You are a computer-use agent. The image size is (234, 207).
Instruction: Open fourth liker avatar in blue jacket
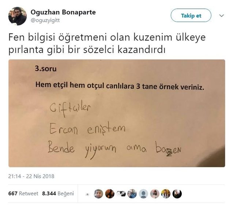(132, 194)
